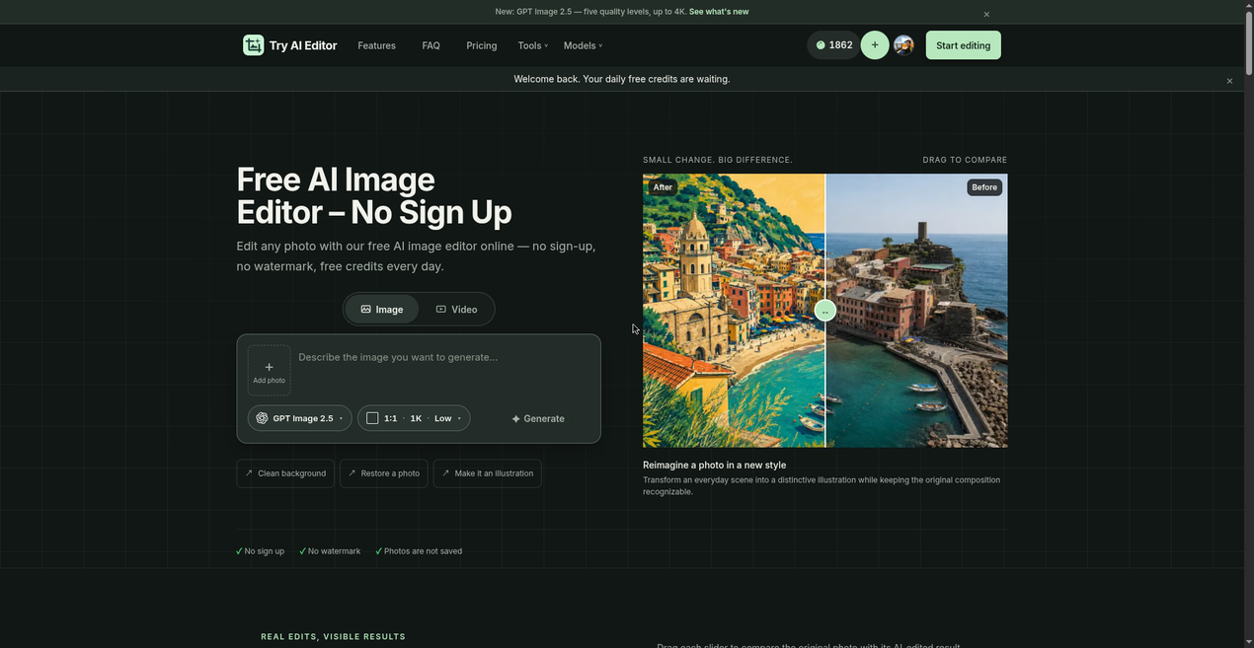The width and height of the screenshot is (1254, 648).
Task: Open the 1:1 aspect ratio selector
Action: click(x=382, y=418)
